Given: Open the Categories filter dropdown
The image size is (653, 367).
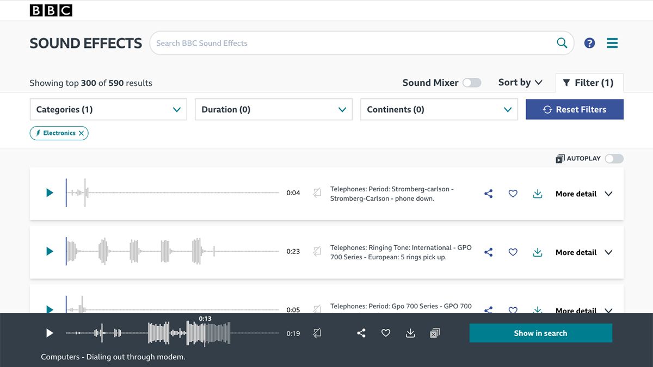Looking at the screenshot, I should click(108, 109).
